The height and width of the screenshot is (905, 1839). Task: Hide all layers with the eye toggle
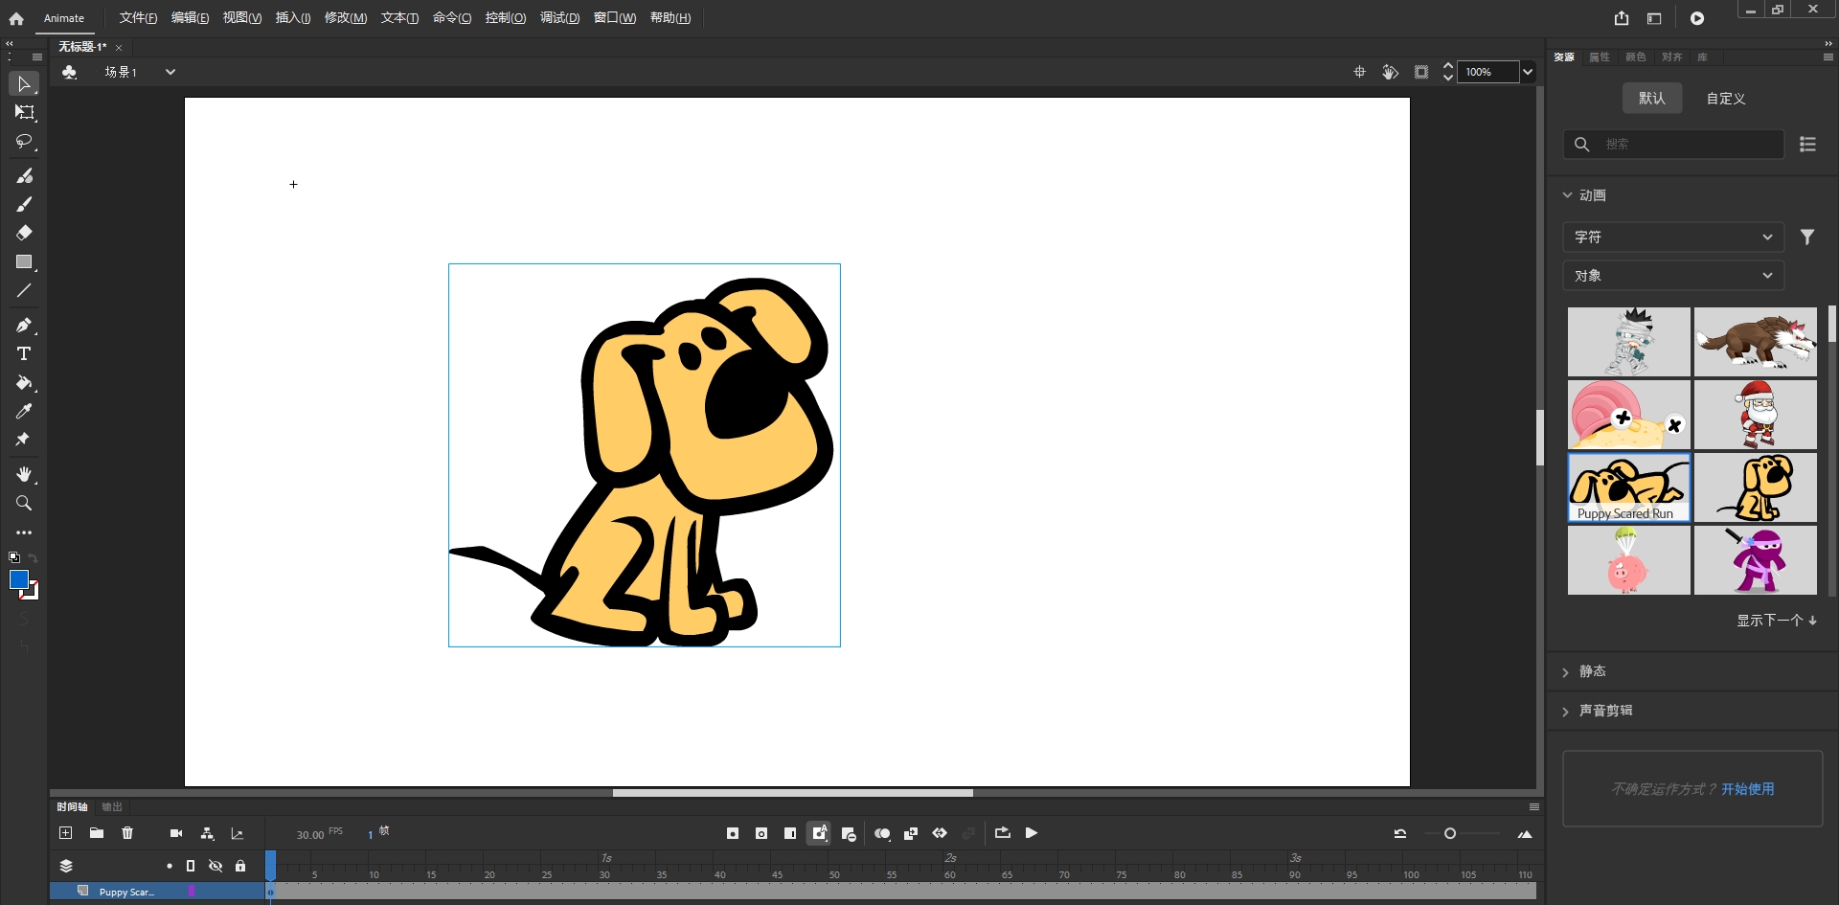216,865
